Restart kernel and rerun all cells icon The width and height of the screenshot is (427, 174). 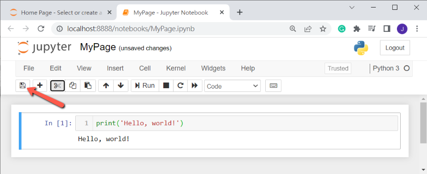tap(195, 86)
